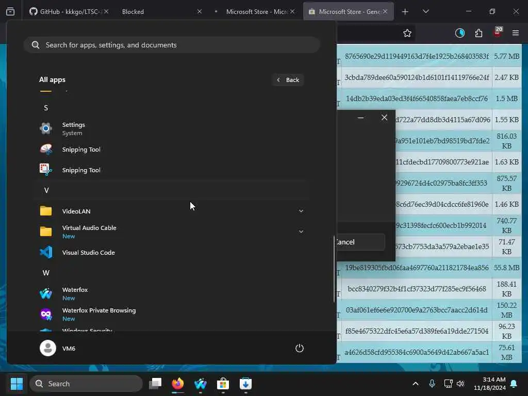
Task: Select the 150.22 MB size cell
Action: click(506, 310)
